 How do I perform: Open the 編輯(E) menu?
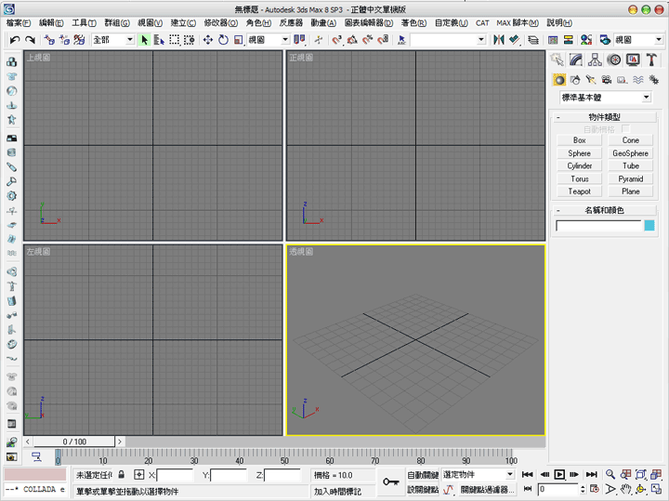51,22
